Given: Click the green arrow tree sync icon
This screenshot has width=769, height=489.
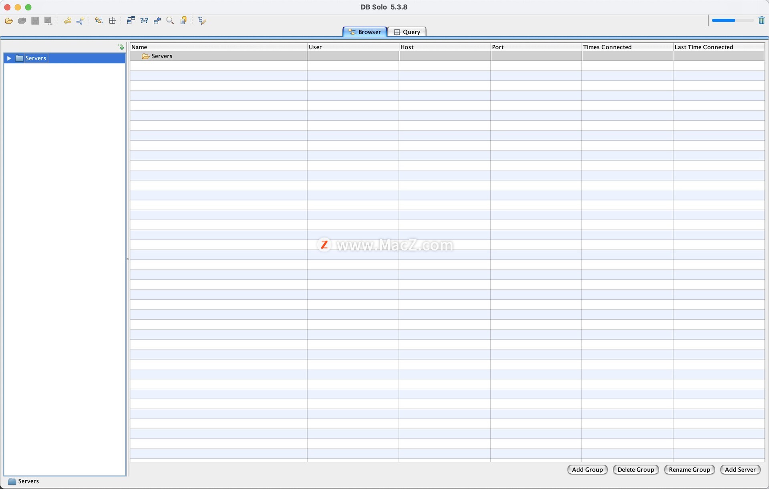Looking at the screenshot, I should tap(121, 47).
